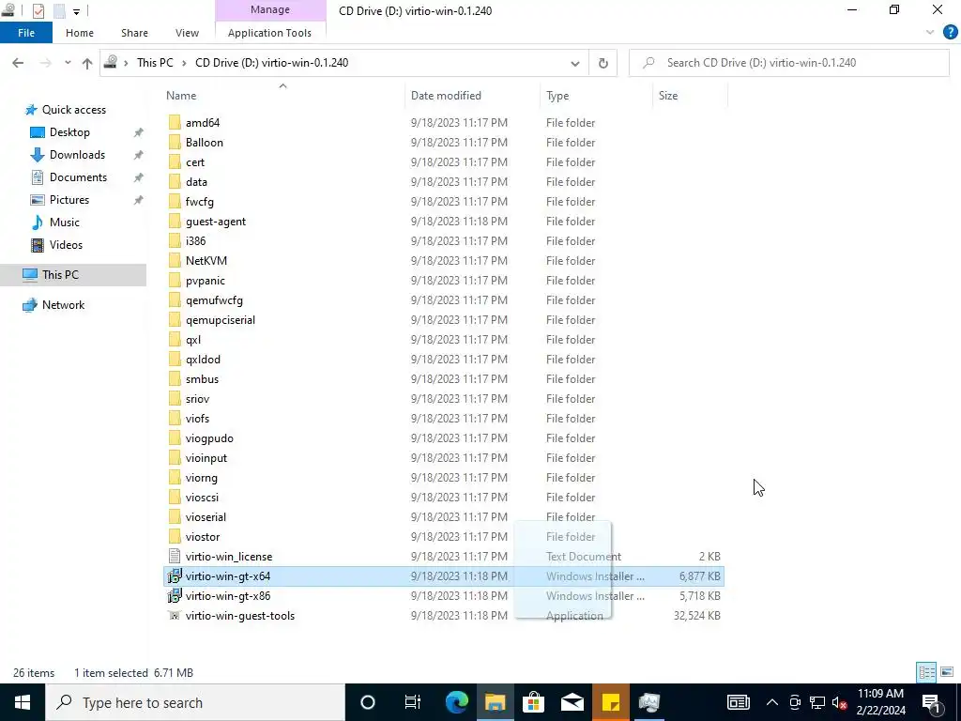Open Sticky Notes from the taskbar
The width and height of the screenshot is (961, 721).
(x=610, y=702)
